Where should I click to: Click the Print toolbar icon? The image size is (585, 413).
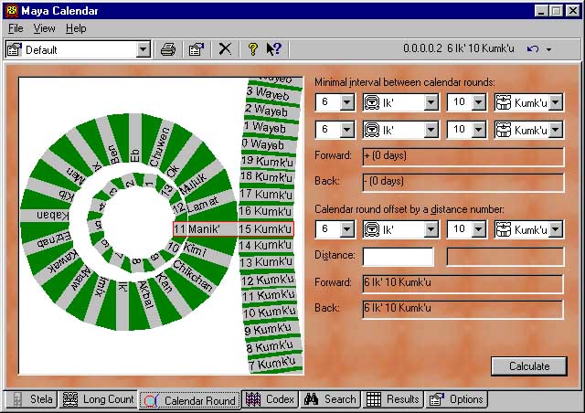point(168,49)
